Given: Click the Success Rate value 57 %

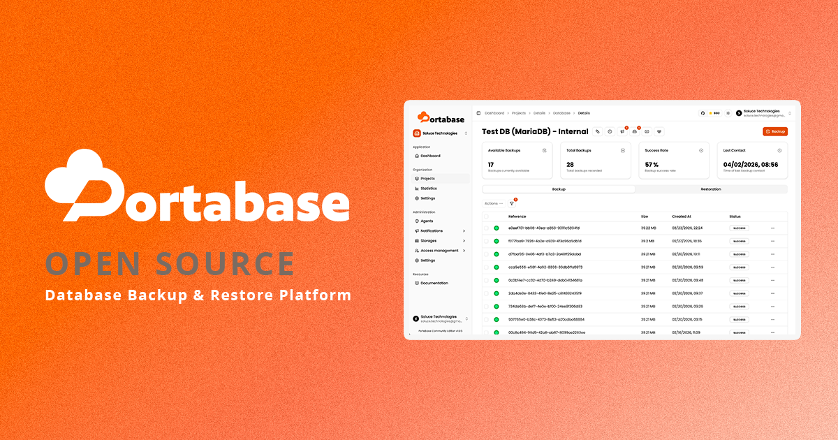Looking at the screenshot, I should tap(652, 165).
